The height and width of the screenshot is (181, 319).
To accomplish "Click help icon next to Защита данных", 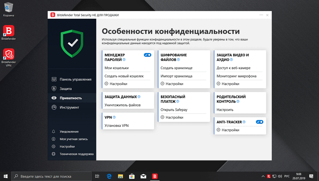I will (139, 97).
